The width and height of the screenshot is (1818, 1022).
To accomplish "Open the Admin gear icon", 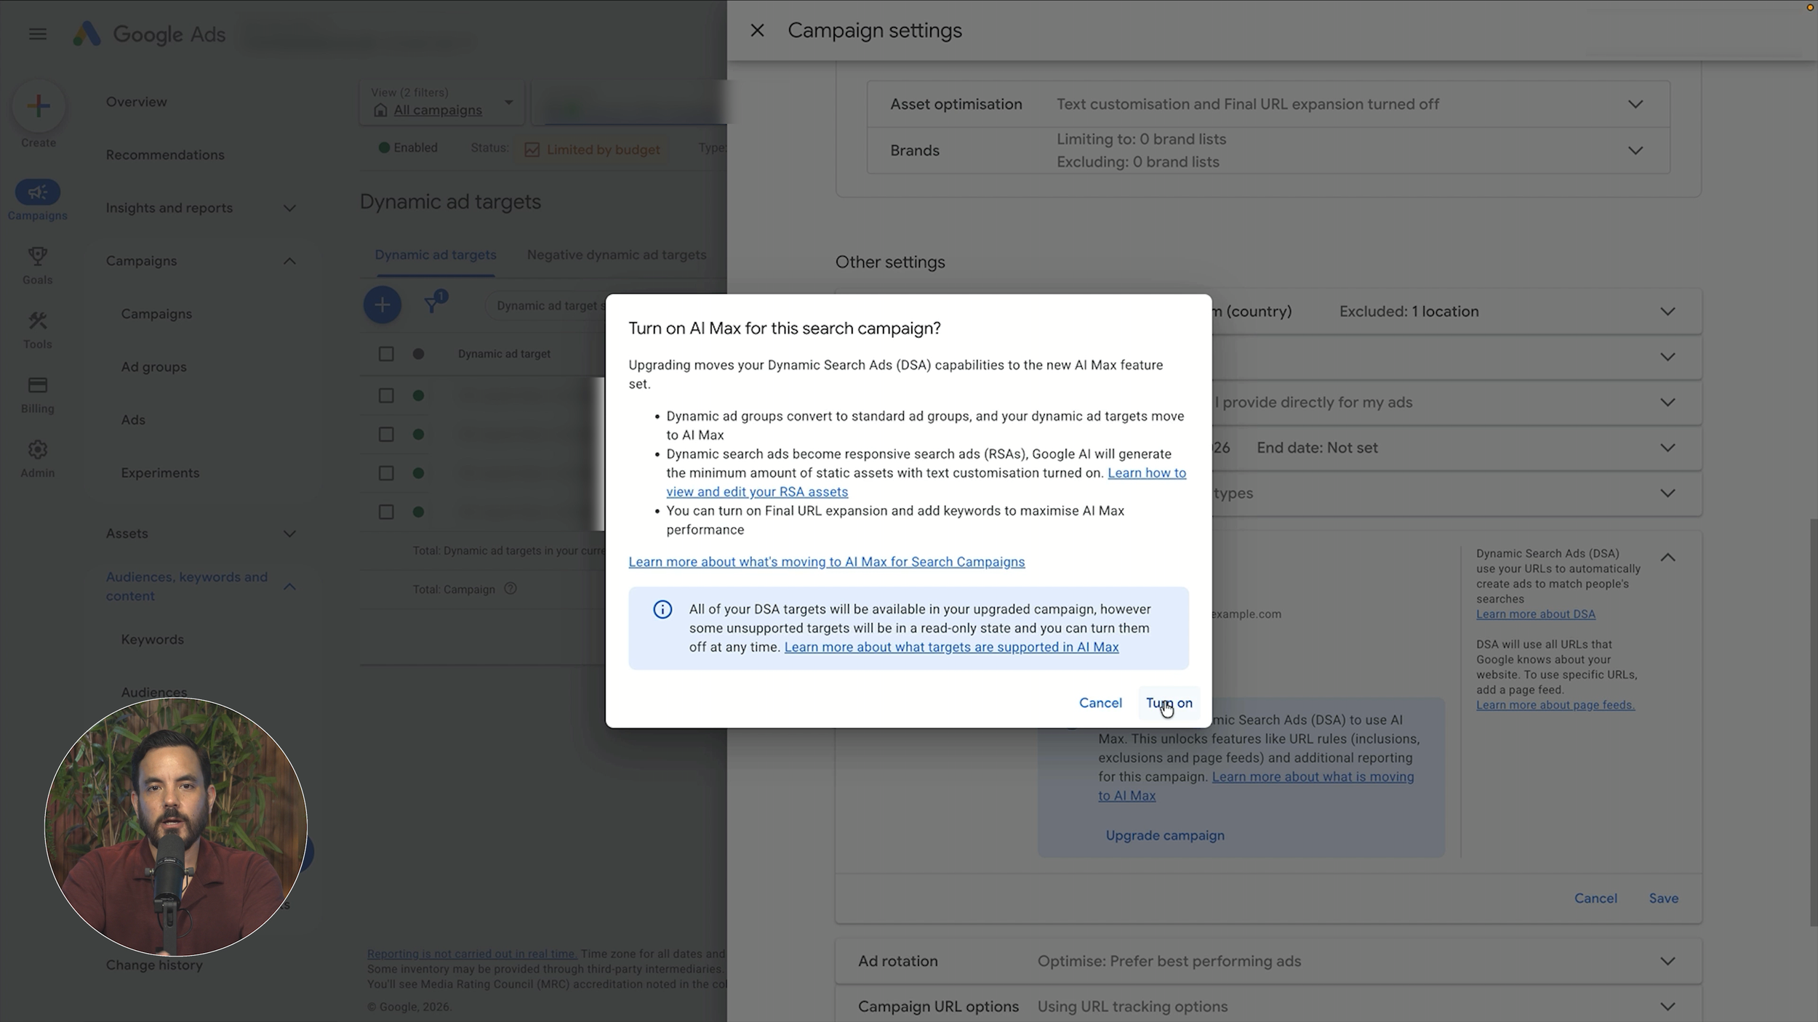I will (38, 449).
